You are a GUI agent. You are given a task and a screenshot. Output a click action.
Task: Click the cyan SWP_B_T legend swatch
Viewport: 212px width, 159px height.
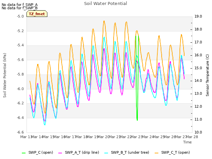106,153
